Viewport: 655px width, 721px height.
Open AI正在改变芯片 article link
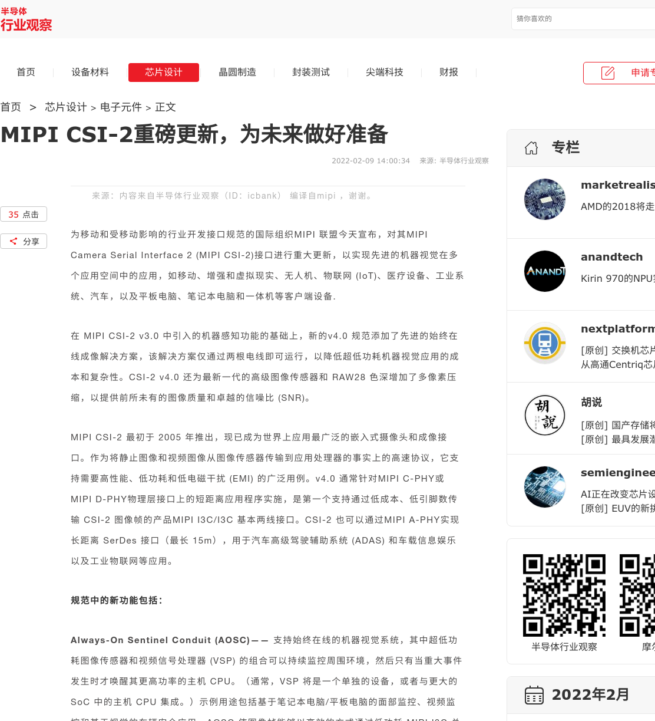[x=618, y=495]
